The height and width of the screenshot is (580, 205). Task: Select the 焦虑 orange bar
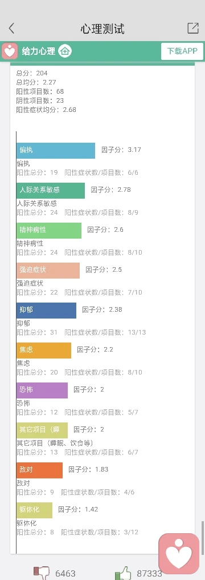point(44,351)
